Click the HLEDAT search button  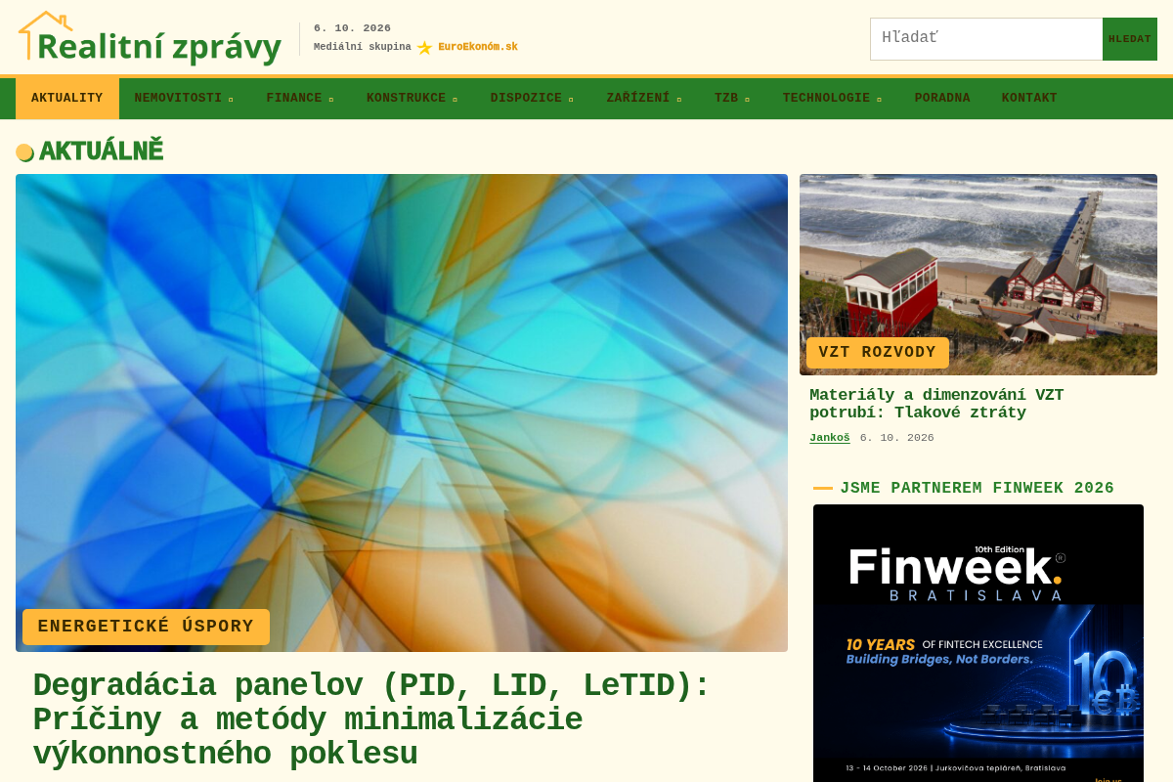pyautogui.click(x=1130, y=39)
